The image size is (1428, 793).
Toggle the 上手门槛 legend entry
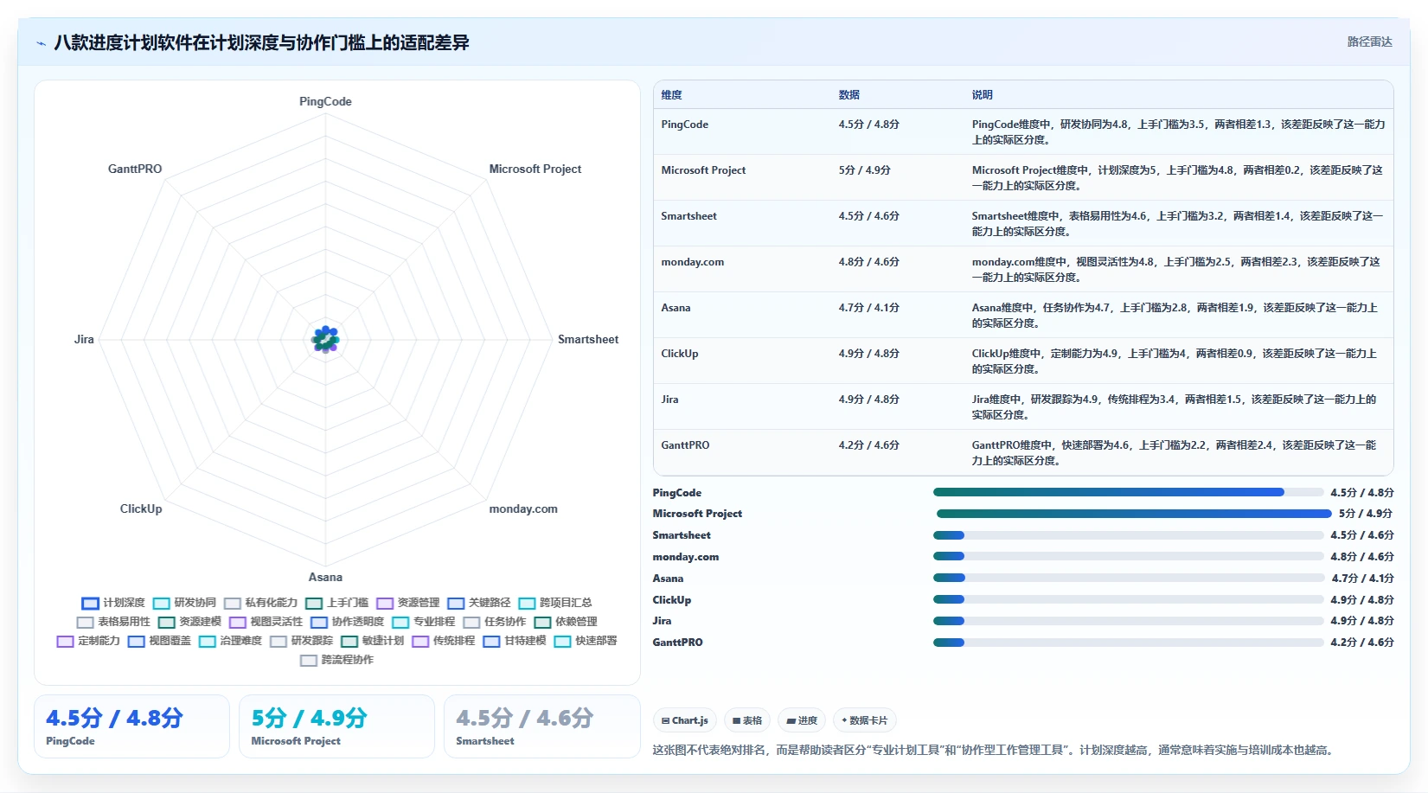[x=336, y=603]
